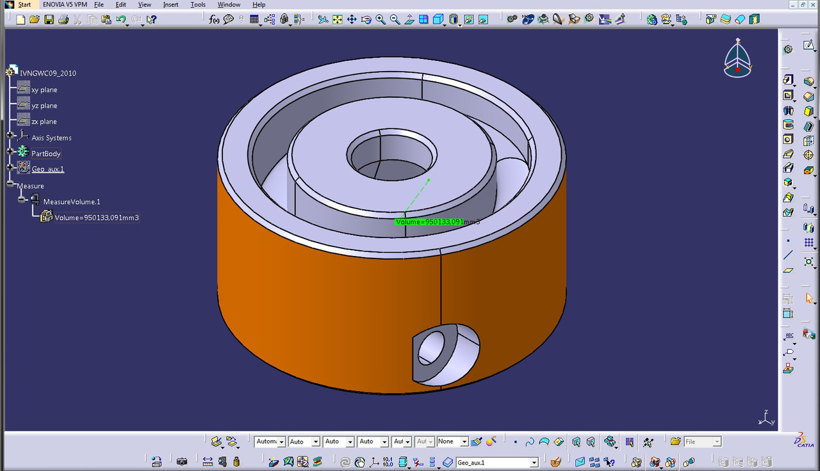Open a file with the Open folder icon
Viewport: 820px width, 471px height.
click(35, 20)
